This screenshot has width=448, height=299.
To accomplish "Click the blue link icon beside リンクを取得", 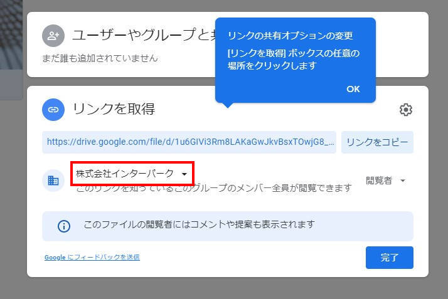I will point(53,110).
